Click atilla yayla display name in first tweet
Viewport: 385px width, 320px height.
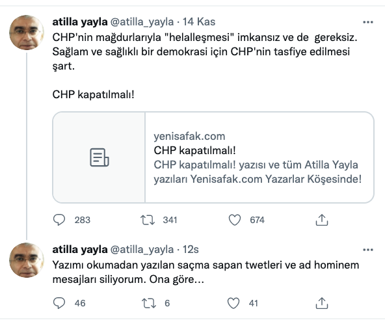pyautogui.click(x=80, y=22)
